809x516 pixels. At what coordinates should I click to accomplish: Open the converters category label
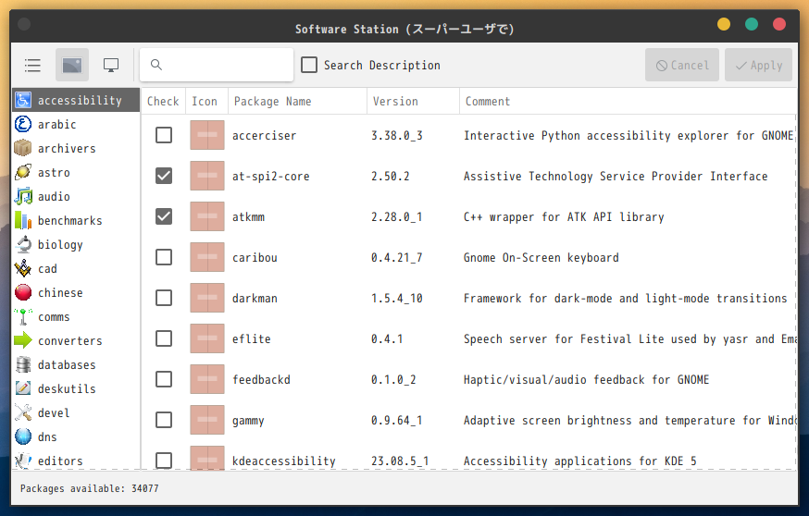click(x=70, y=340)
